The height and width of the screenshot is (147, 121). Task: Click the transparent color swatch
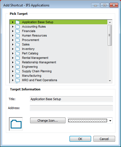click(x=88, y=121)
